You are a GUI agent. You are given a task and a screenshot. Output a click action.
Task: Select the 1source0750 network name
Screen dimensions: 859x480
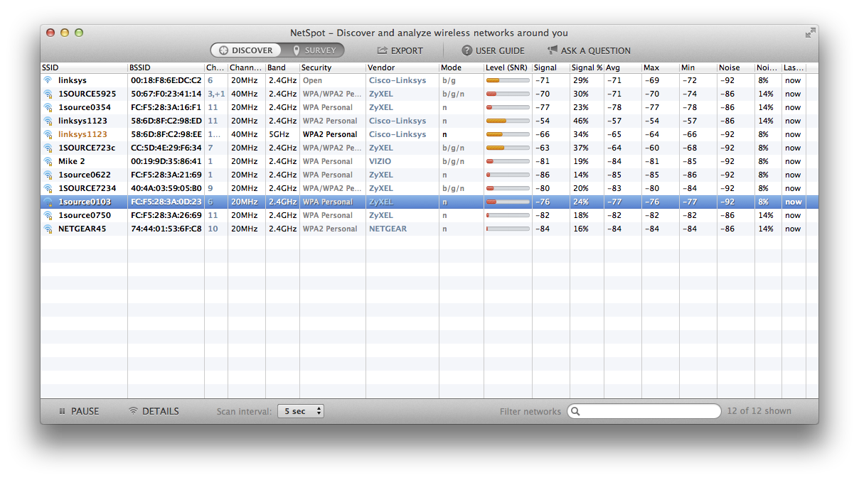84,215
